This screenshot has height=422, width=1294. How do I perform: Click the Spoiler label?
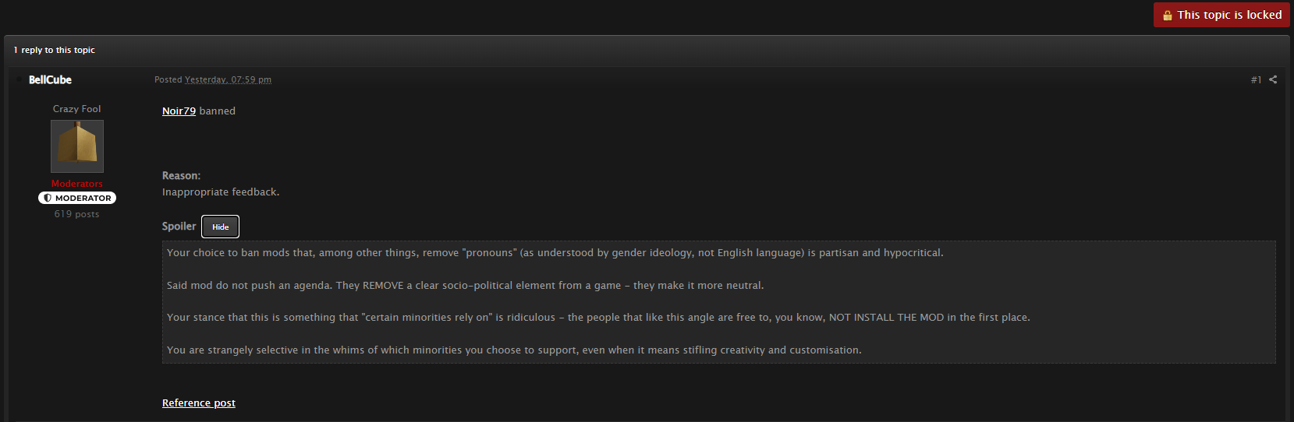coord(179,227)
